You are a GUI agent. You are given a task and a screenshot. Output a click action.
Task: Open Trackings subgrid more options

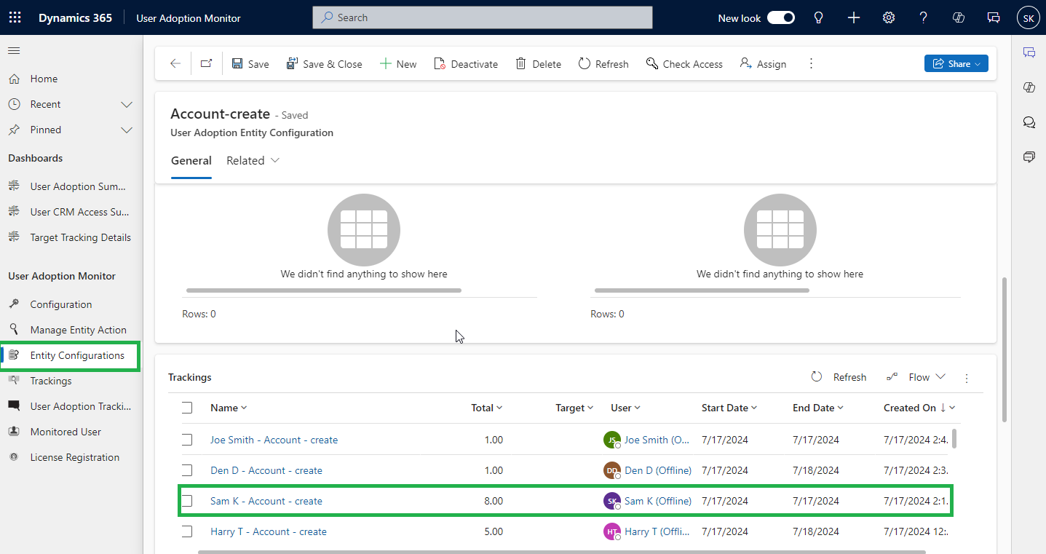(967, 378)
